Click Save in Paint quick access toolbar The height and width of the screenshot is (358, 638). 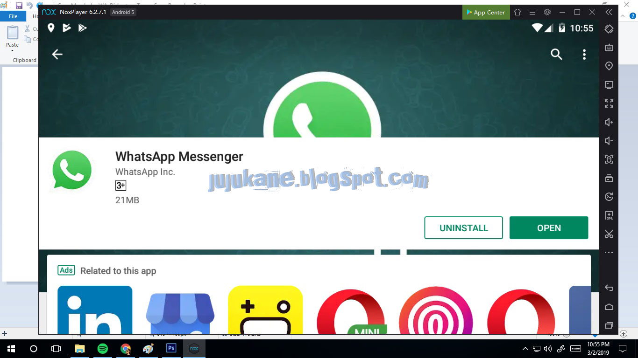tap(19, 6)
